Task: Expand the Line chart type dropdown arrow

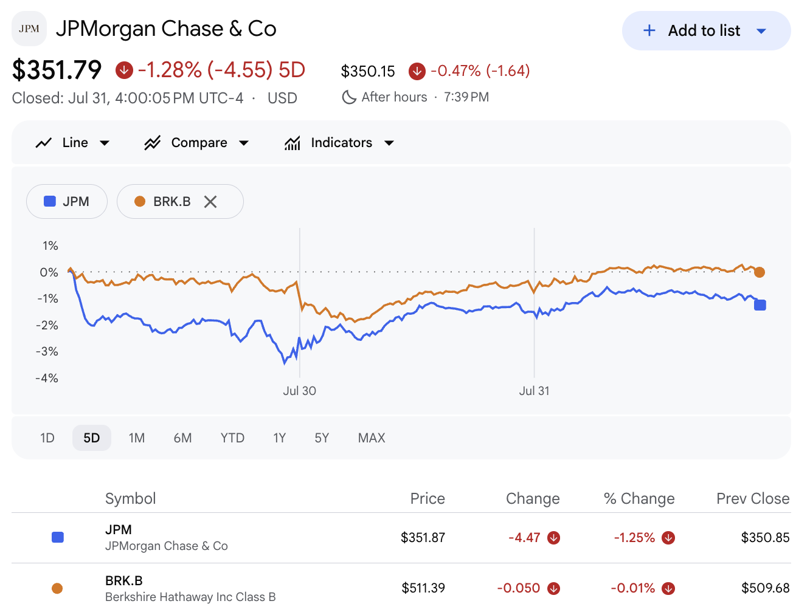Action: click(x=105, y=143)
